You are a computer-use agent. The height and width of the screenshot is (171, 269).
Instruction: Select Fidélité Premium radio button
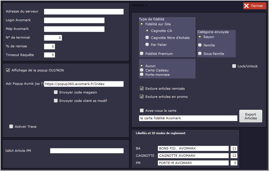click(x=142, y=53)
